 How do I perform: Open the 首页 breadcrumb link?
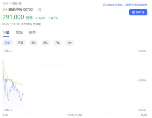[x=5, y=4]
